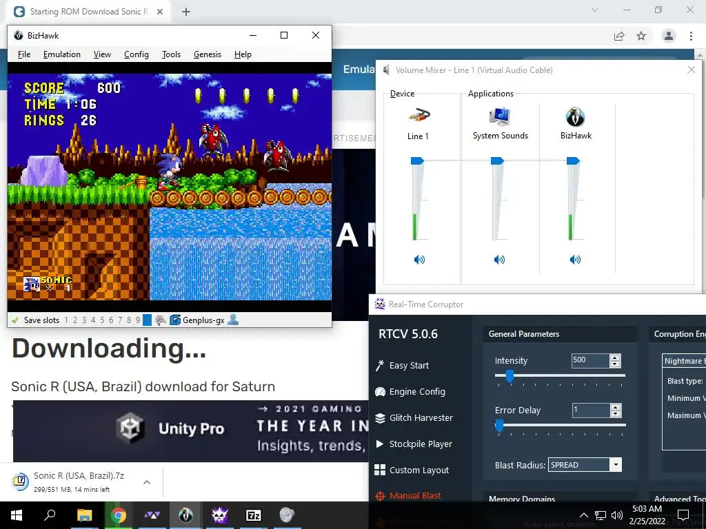This screenshot has width=706, height=529.
Task: Open the Blast Radius SPREAD dropdown
Action: pos(616,465)
